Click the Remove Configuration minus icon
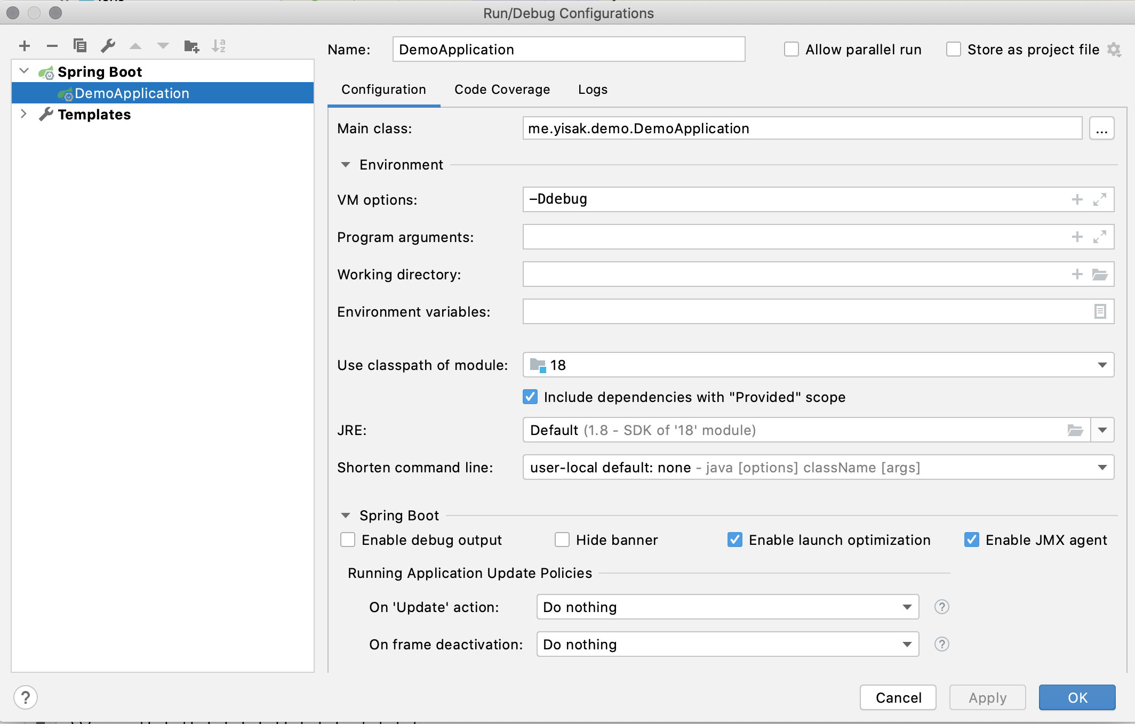Screen dimensions: 1135x724 click(52, 46)
